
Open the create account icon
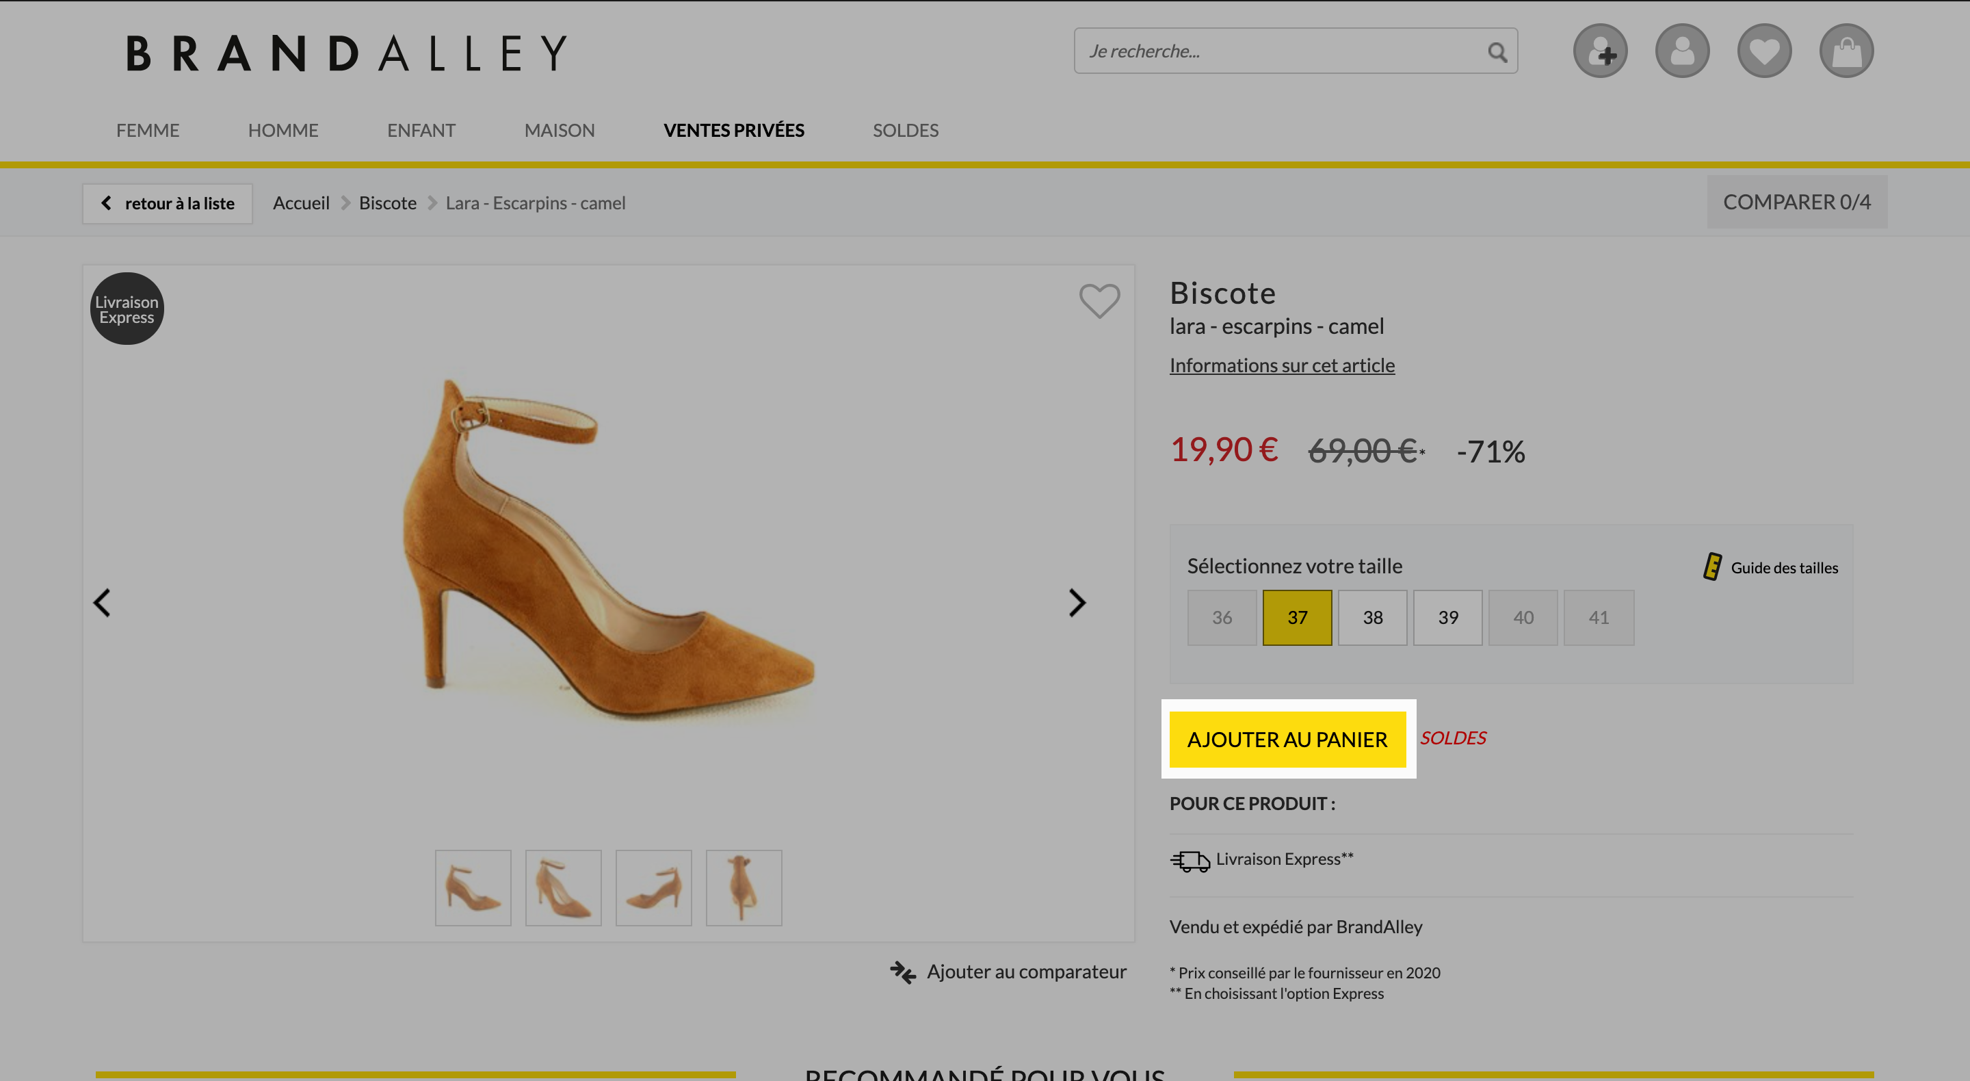tap(1600, 51)
